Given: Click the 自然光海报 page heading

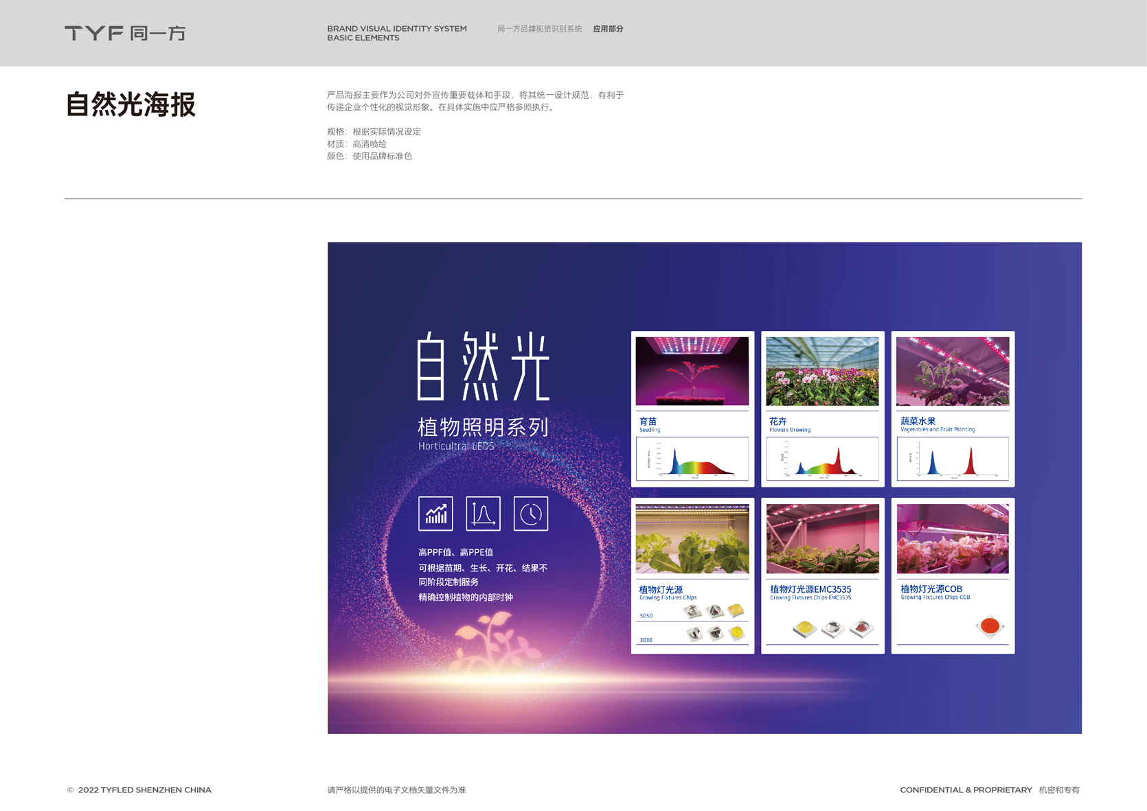Looking at the screenshot, I should [130, 105].
